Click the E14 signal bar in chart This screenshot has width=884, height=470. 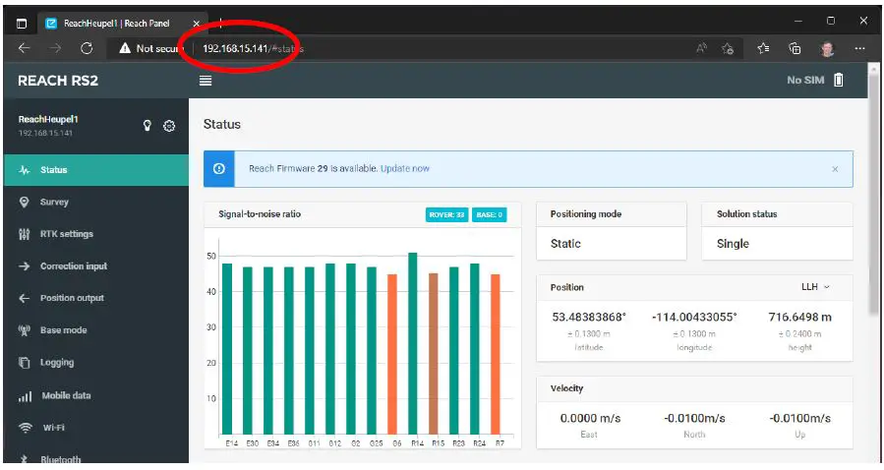point(227,349)
